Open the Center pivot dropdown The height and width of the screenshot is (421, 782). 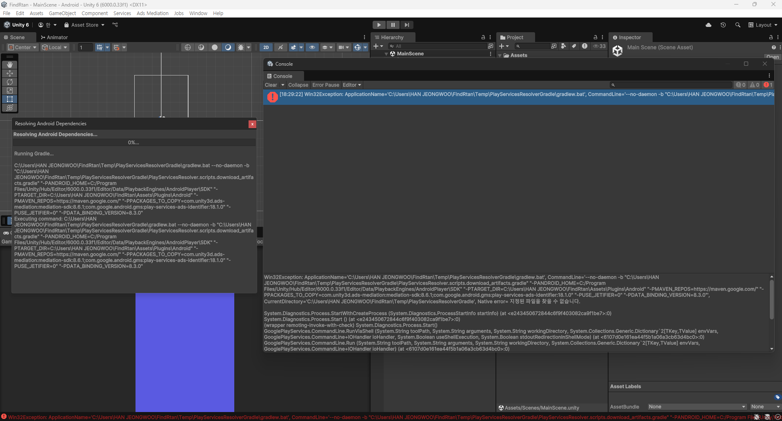[x=23, y=47]
